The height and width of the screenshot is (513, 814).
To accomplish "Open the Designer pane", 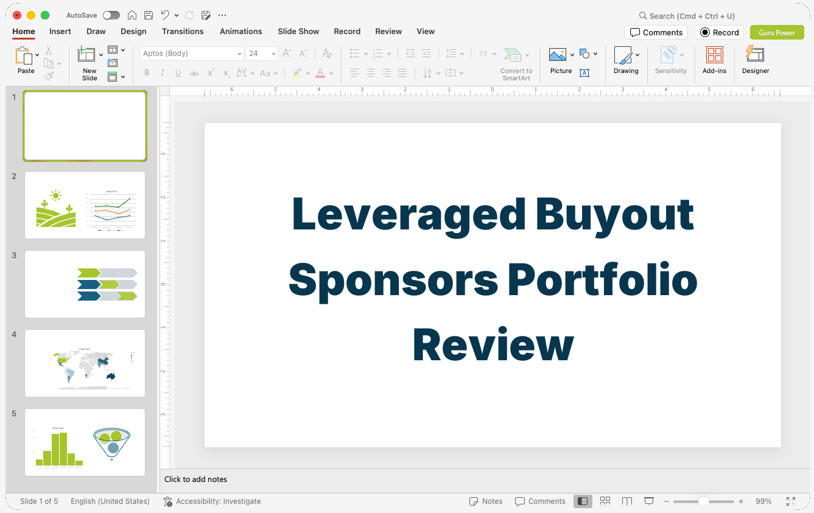I will click(x=756, y=60).
